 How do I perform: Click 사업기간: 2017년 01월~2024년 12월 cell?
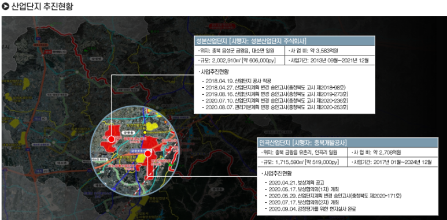[393, 162]
